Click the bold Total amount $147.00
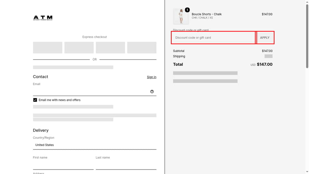The image size is (309, 174). [x=265, y=64]
